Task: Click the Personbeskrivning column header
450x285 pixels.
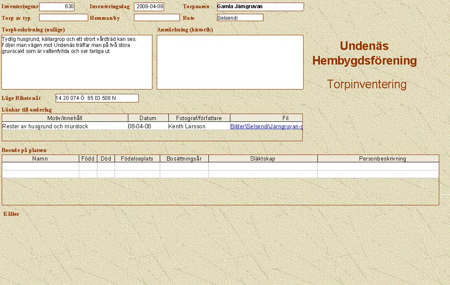Action: coord(378,158)
